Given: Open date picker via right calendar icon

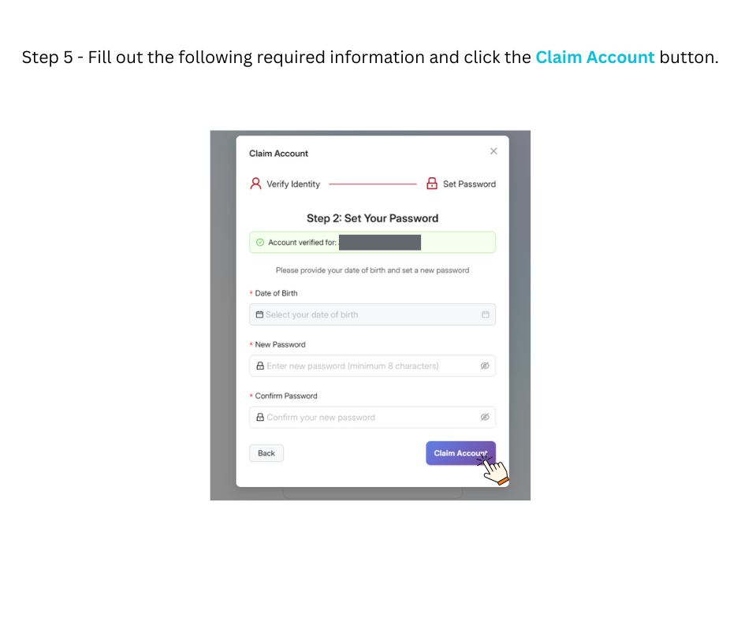Looking at the screenshot, I should [486, 314].
